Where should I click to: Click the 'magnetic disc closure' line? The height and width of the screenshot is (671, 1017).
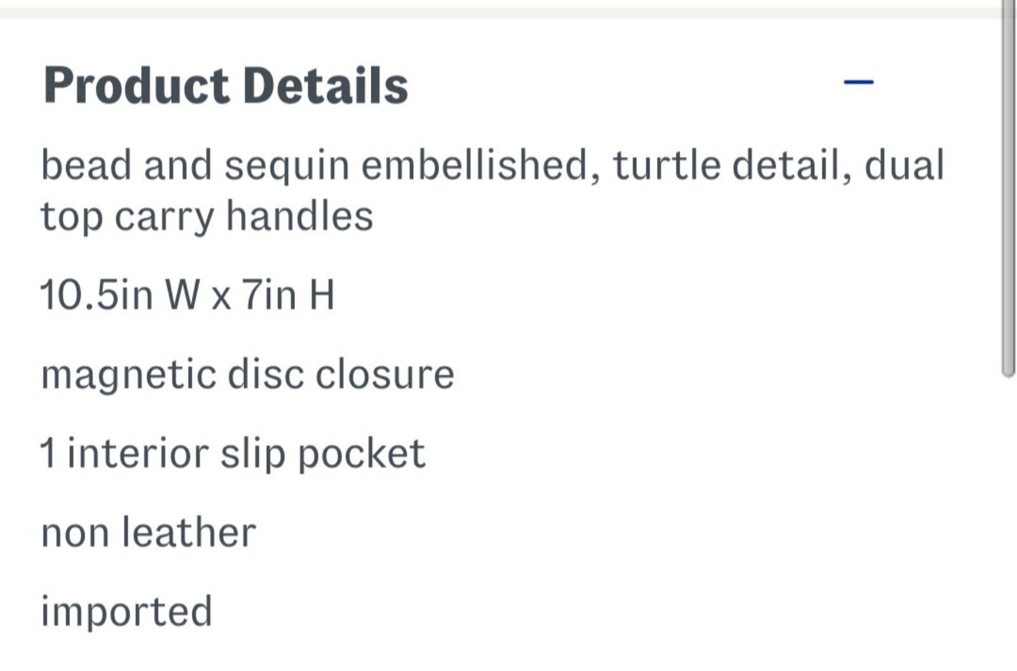(248, 374)
